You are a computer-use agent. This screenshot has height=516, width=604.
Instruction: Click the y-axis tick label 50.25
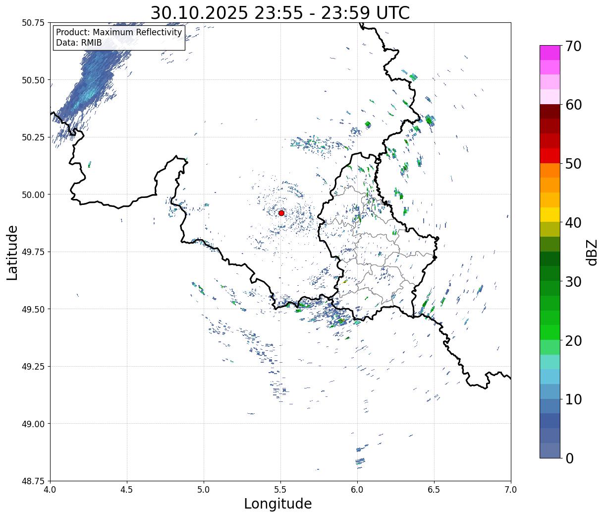click(x=33, y=137)
